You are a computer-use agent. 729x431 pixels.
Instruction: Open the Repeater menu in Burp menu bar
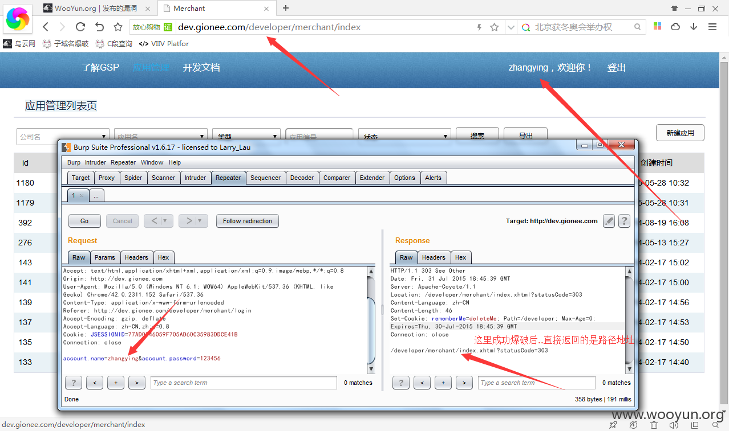coord(123,162)
